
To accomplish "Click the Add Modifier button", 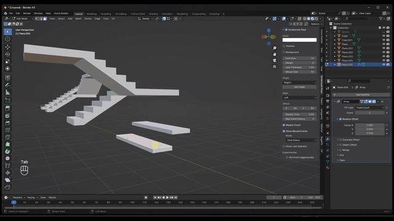I will (361, 95).
